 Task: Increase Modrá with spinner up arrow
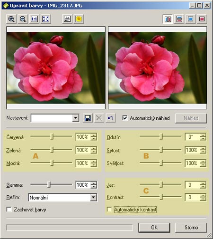[x=94, y=162]
